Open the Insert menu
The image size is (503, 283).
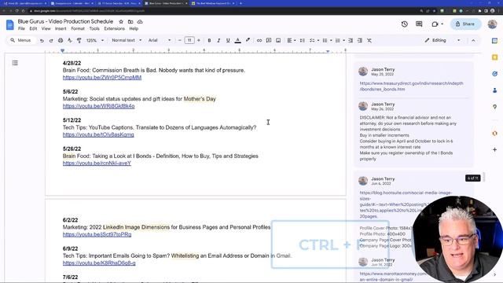coord(61,28)
